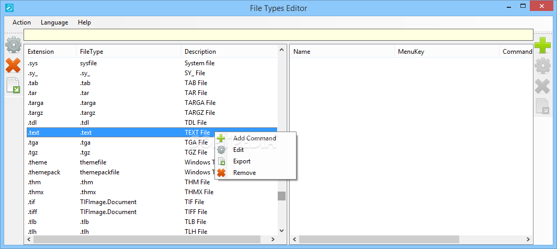
Task: Click gear icon beside Edit in context menu
Action: pyautogui.click(x=221, y=150)
